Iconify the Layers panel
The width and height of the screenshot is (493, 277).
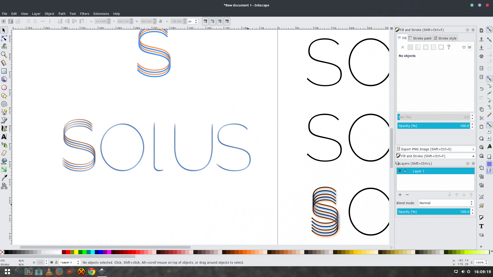pos(468,163)
